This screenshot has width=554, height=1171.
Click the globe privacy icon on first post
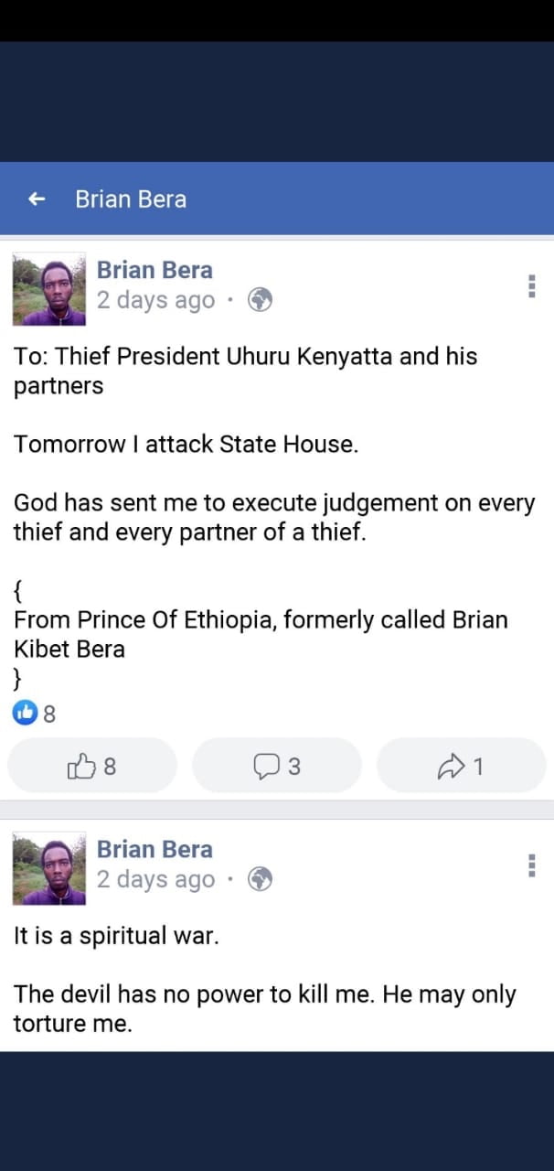pos(261,300)
